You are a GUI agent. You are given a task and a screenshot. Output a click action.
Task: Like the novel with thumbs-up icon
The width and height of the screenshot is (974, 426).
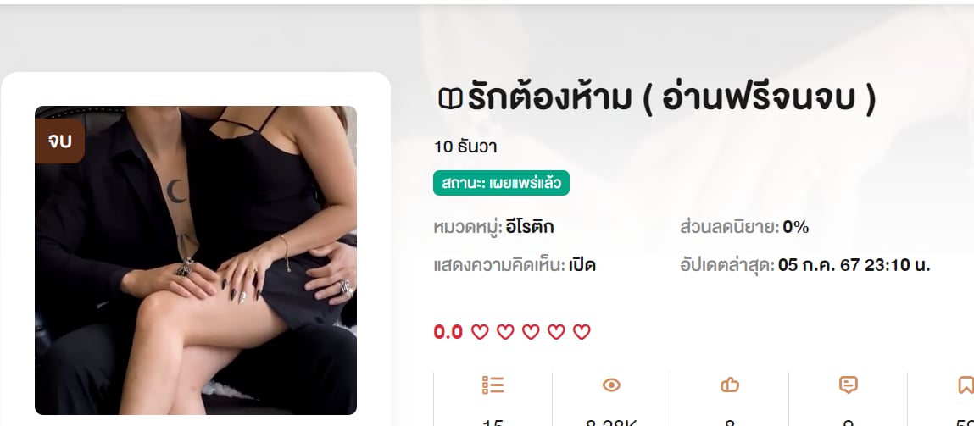pyautogui.click(x=730, y=385)
